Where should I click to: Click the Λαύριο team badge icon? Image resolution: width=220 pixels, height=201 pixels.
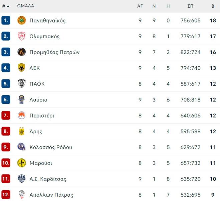22,99
